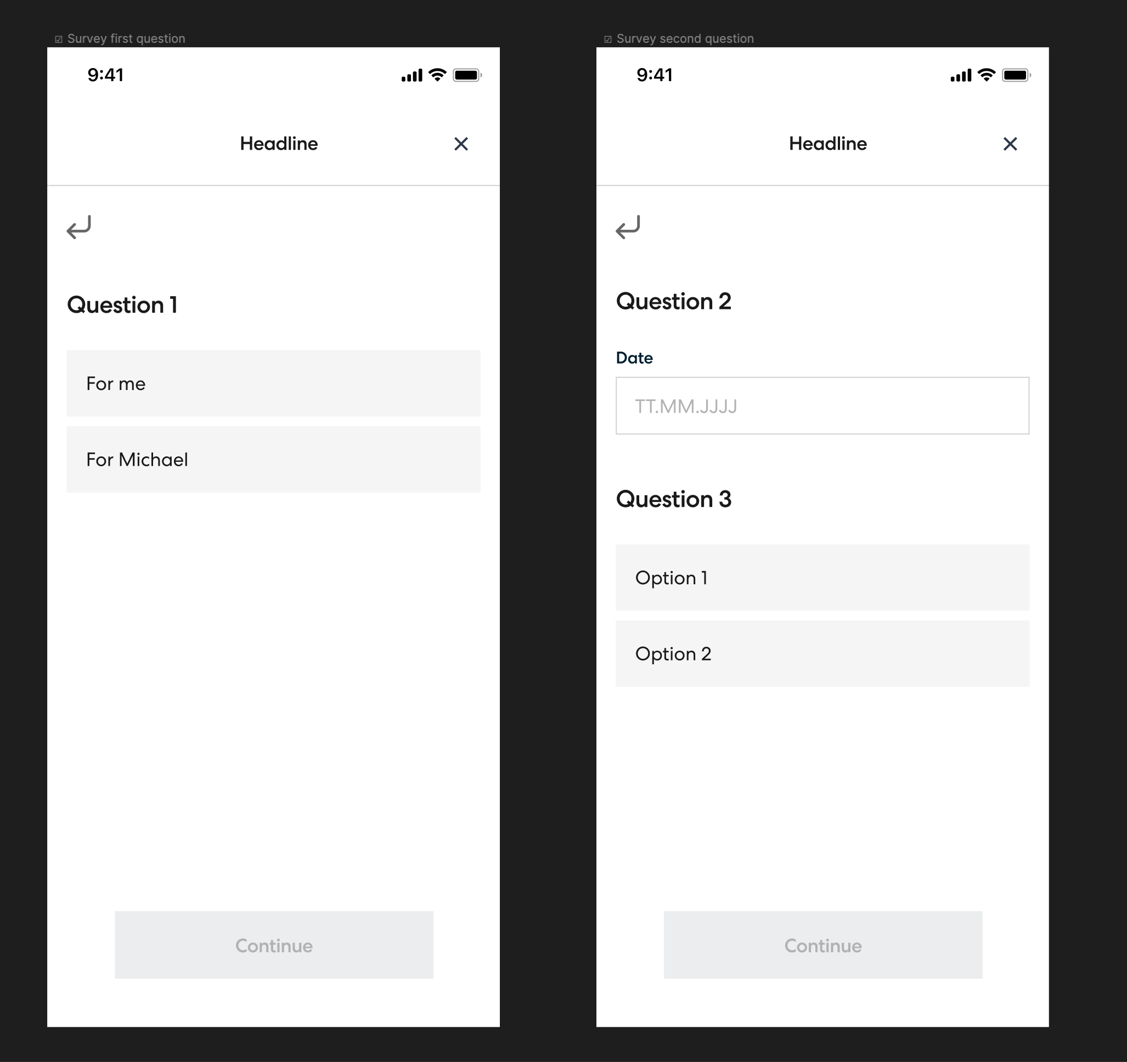Select 'Option 2' for Question 3

(x=822, y=653)
